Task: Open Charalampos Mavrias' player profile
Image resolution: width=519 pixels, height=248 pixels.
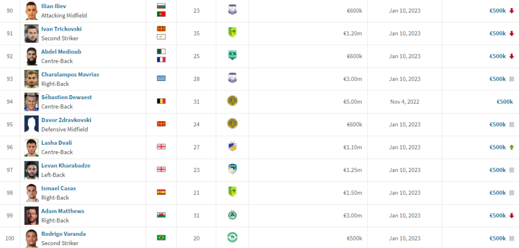Action: (70, 74)
